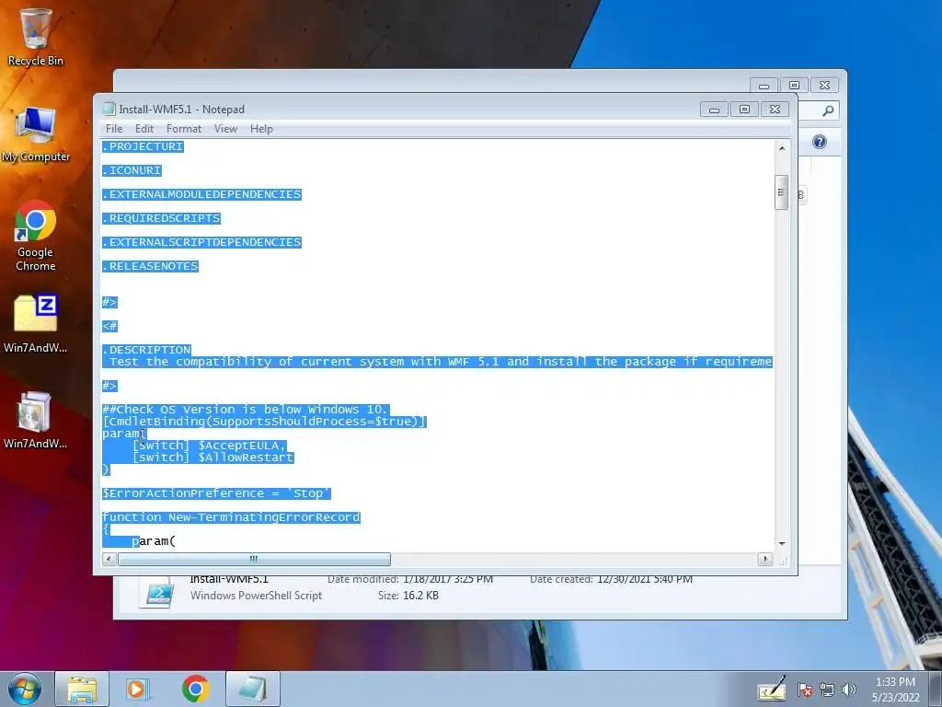
Task: Switch to Notepad via taskbar button
Action: (x=253, y=689)
